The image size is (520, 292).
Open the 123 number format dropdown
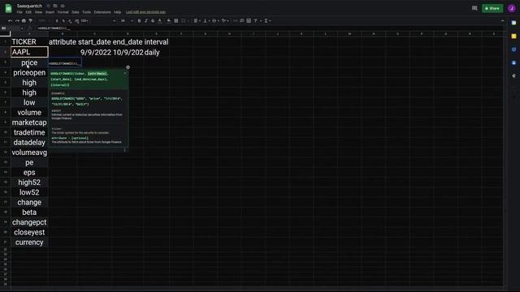point(84,20)
